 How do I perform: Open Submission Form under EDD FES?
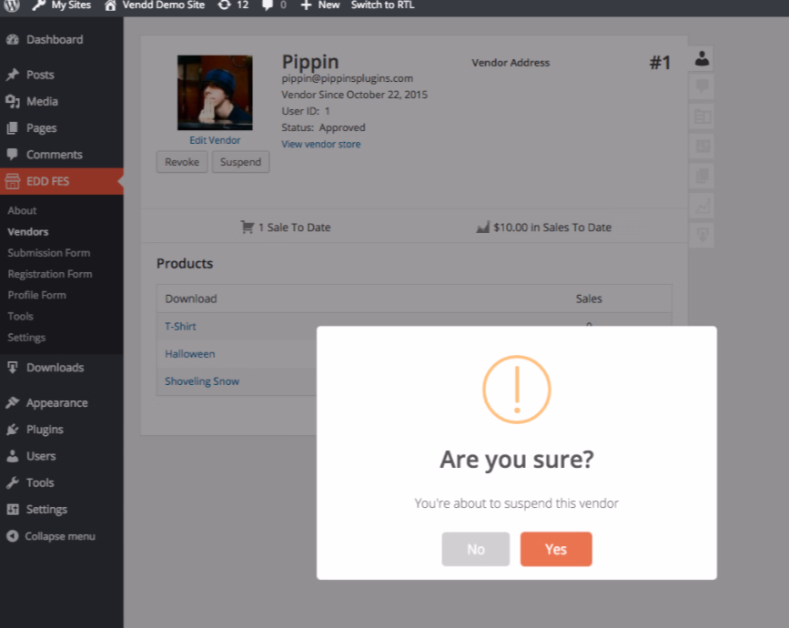click(x=49, y=253)
